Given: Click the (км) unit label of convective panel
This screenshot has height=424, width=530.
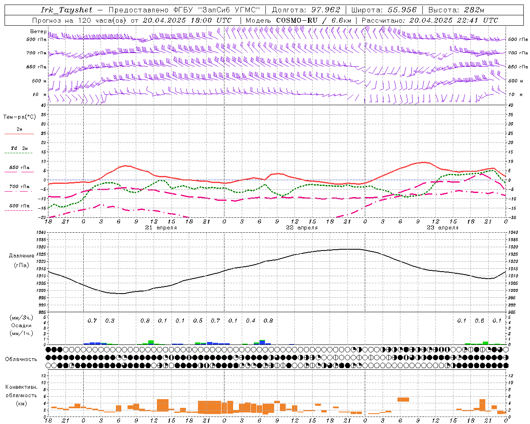Looking at the screenshot, I should click(x=22, y=403).
